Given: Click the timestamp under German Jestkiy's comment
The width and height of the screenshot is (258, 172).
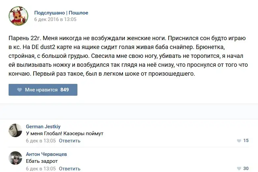Looking at the screenshot, I should tap(41, 141).
